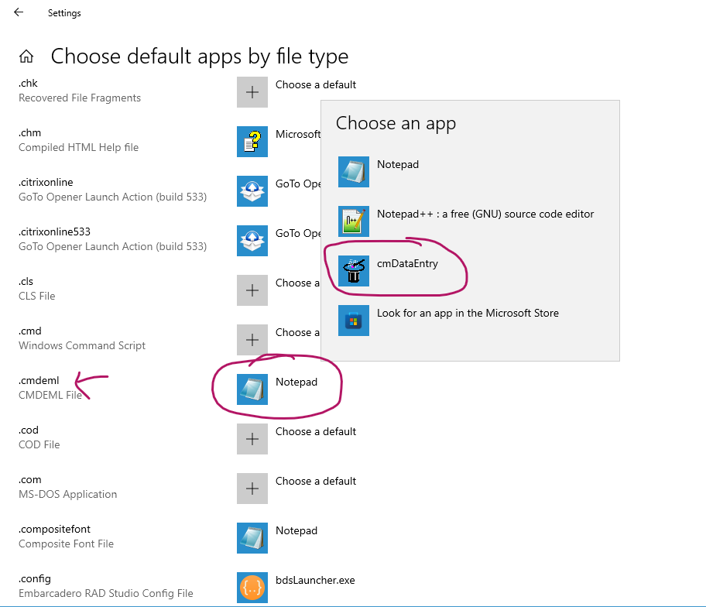Click the plus icon for .cod file type
The image size is (706, 607).
252,438
